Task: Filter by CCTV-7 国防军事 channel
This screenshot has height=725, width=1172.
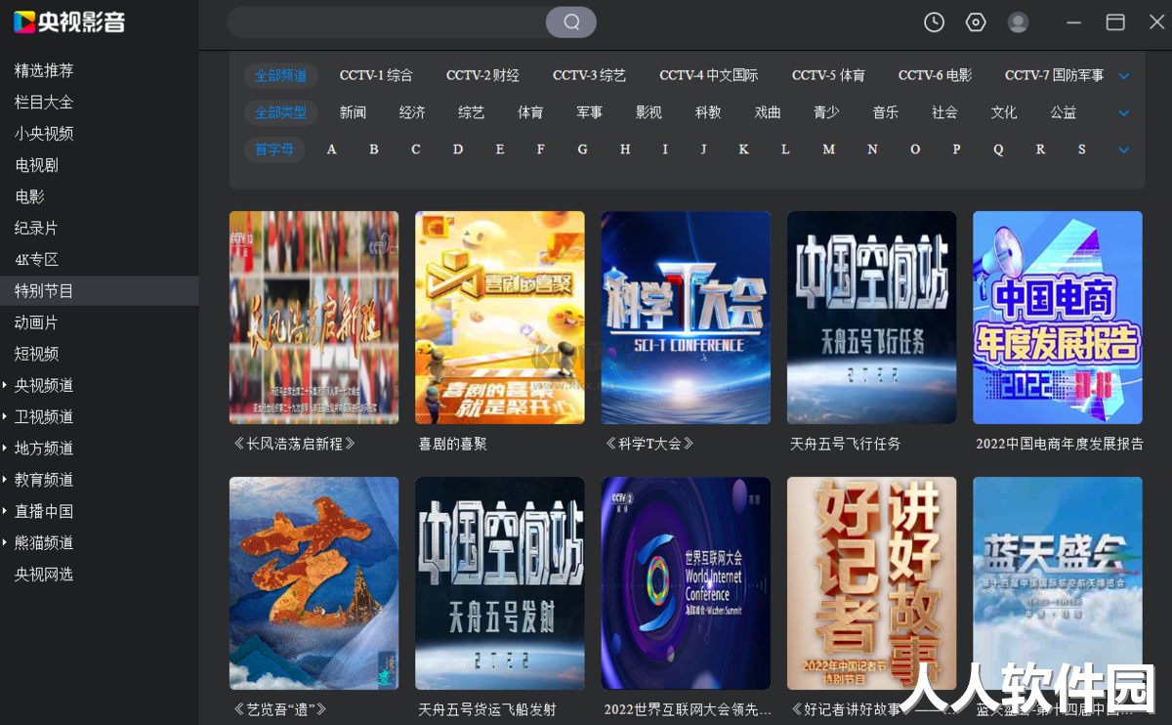Action: tap(1054, 75)
